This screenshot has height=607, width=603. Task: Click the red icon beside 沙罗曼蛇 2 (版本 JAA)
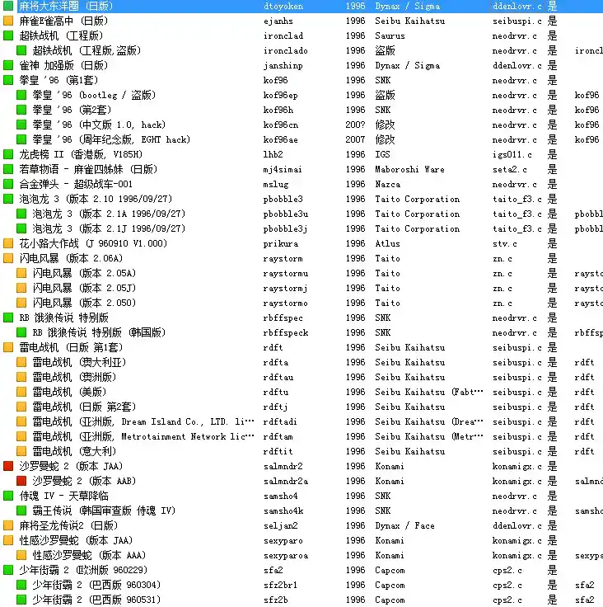8,467
